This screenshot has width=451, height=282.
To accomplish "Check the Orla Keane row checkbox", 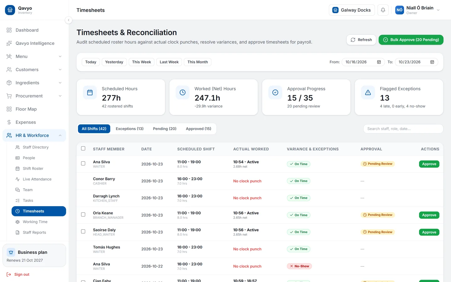I will point(83,215).
